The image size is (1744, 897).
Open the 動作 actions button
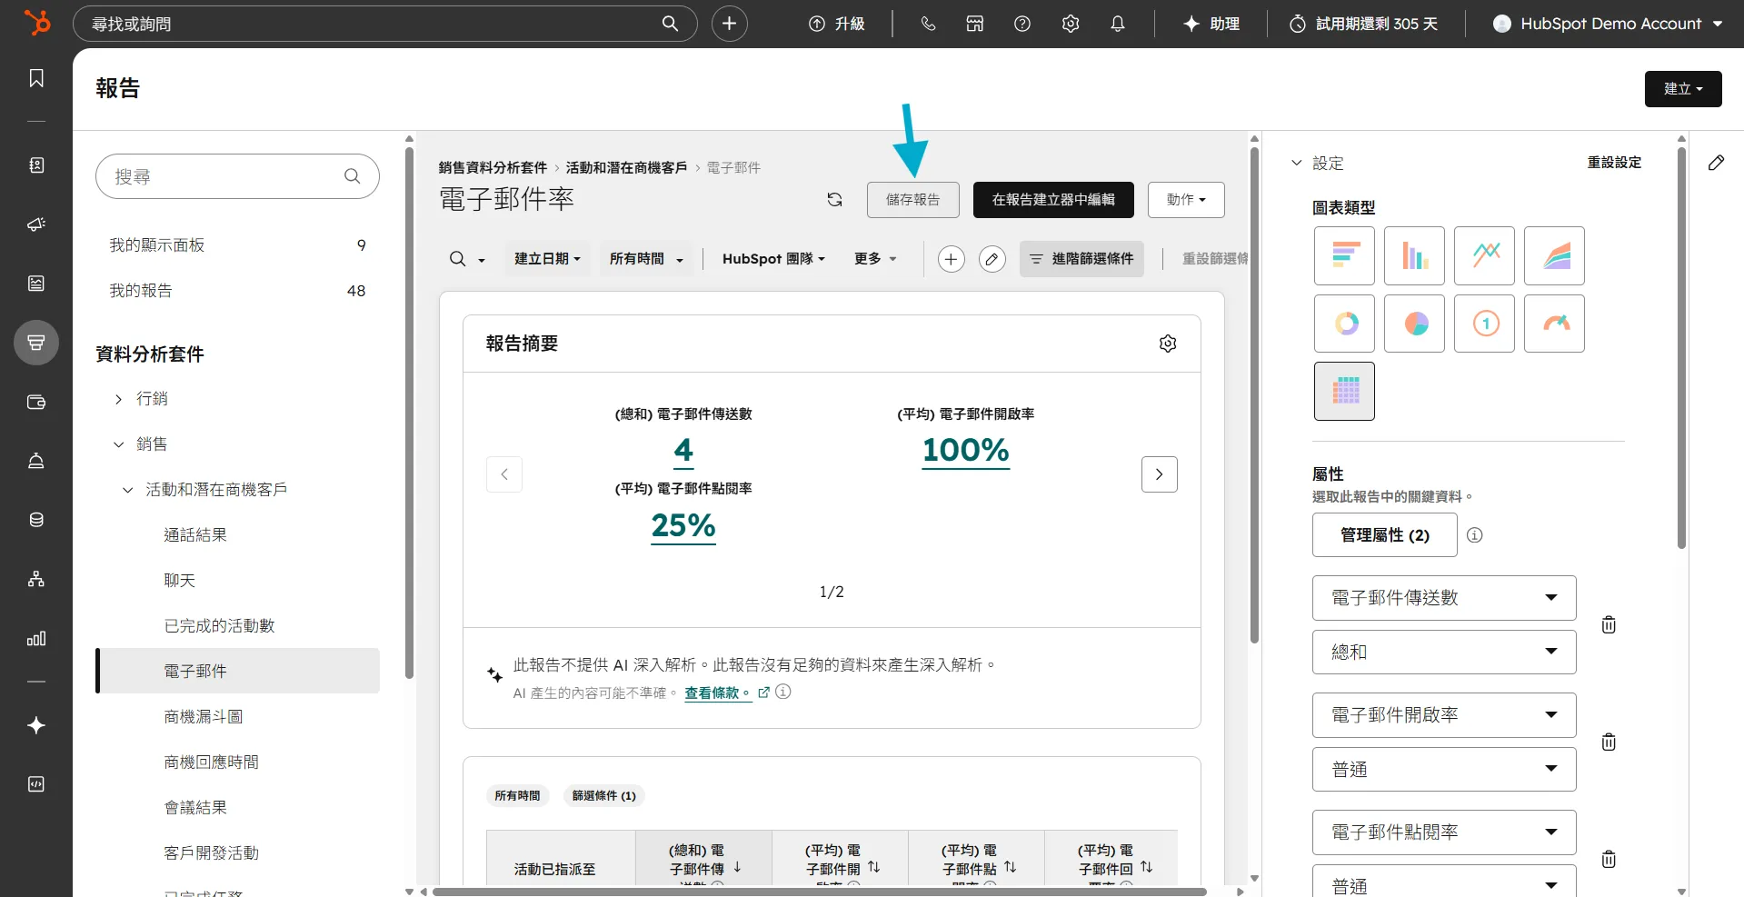[x=1186, y=200]
